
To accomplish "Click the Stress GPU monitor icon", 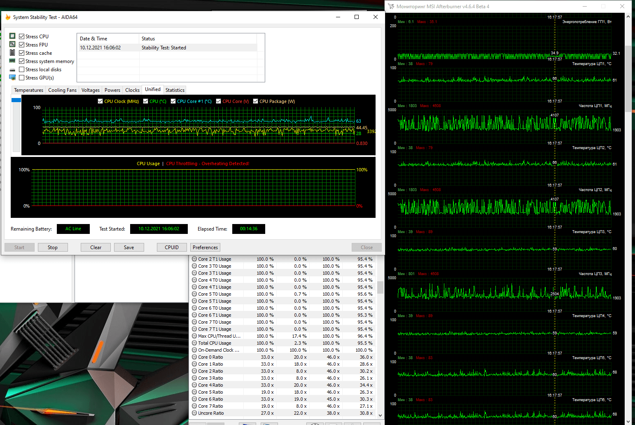I will coord(12,77).
